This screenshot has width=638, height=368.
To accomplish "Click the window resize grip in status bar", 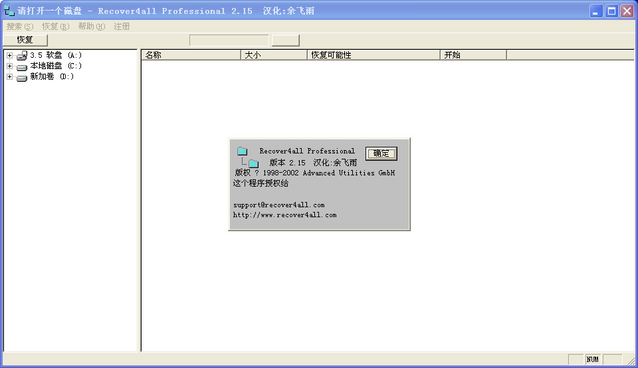I will click(631, 360).
